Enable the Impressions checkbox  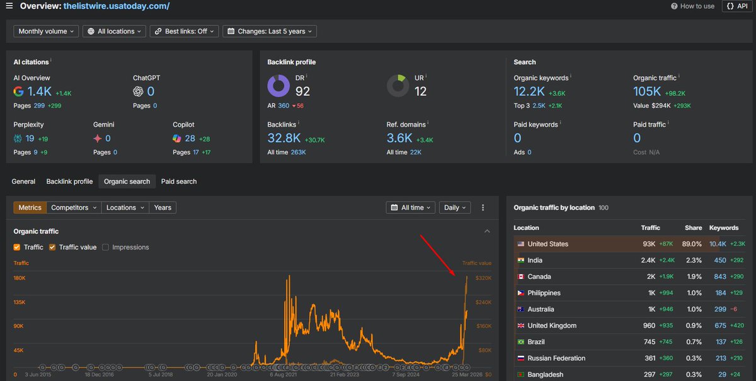pyautogui.click(x=105, y=247)
